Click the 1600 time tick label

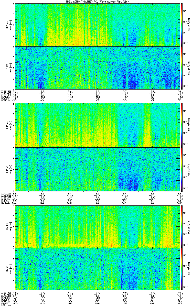tap(15, 303)
